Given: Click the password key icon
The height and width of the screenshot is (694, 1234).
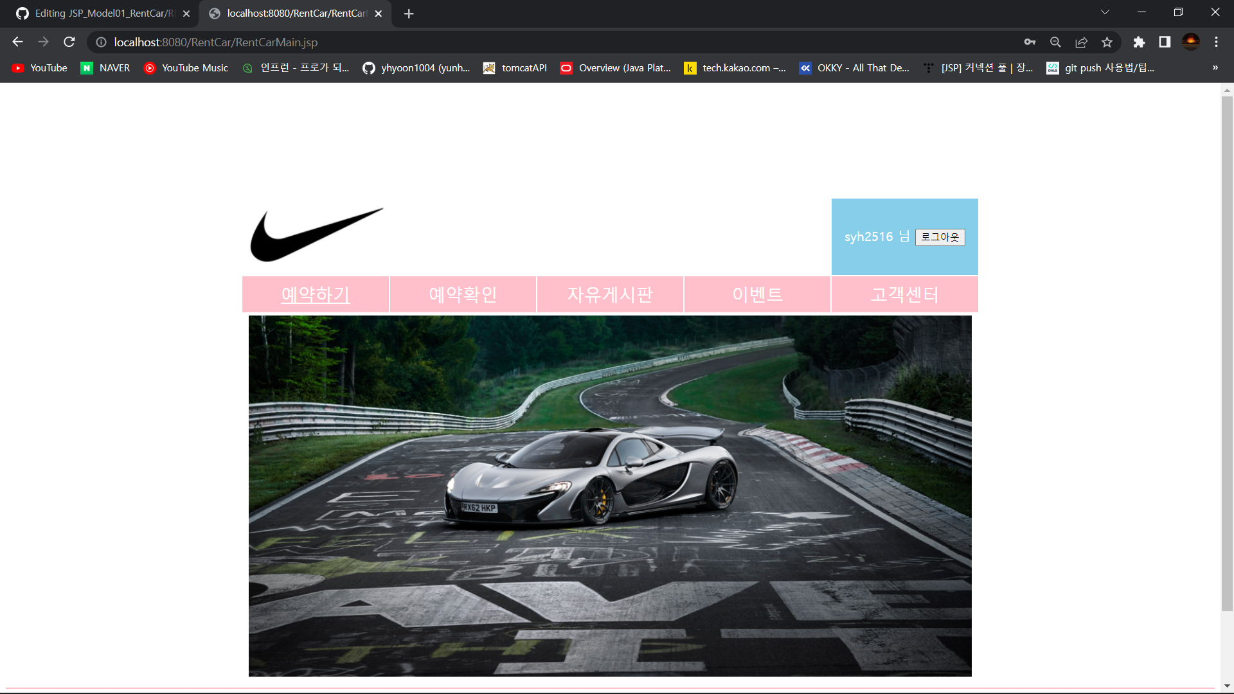Looking at the screenshot, I should click(1030, 42).
